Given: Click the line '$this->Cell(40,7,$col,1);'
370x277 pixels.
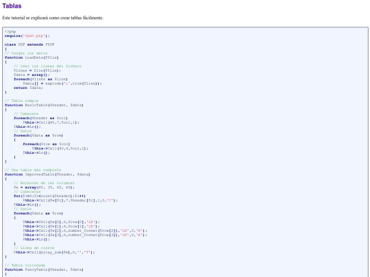Looking at the screenshot, I should coord(51,122).
